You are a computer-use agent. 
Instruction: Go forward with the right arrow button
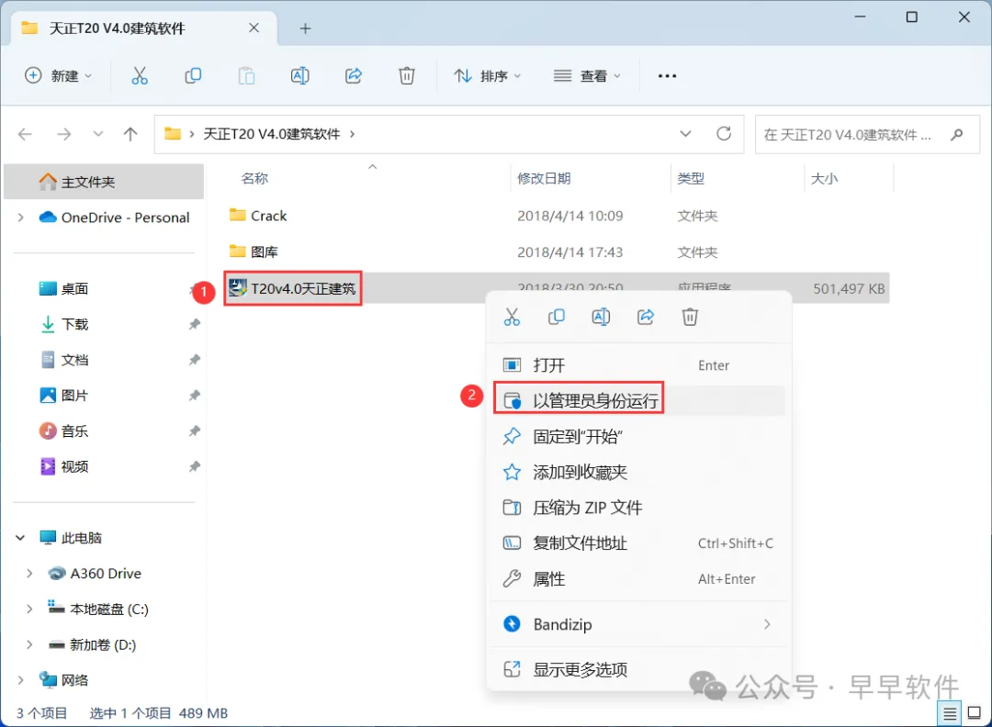[x=64, y=134]
